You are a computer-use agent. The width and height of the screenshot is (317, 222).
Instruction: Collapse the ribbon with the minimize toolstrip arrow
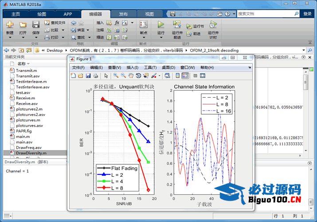[310, 42]
